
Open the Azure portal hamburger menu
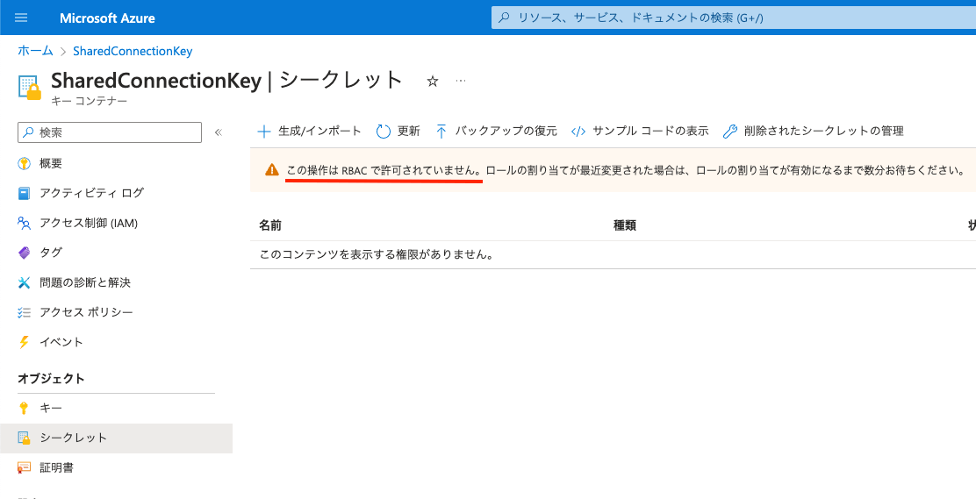(21, 18)
